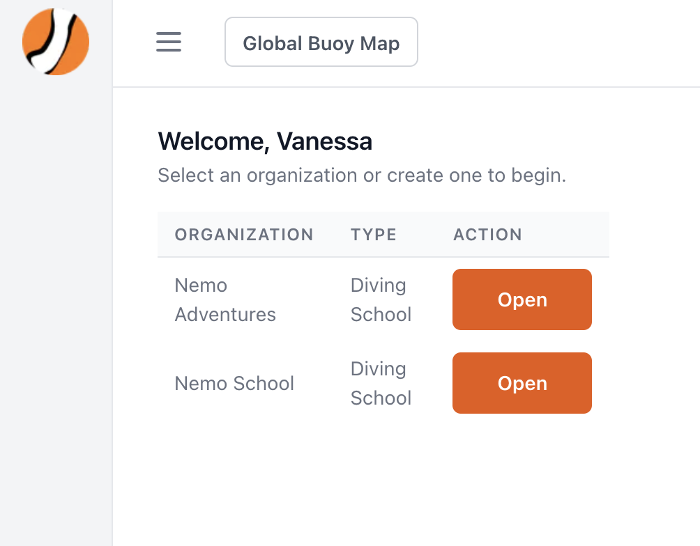Open the Nemo Adventures organization

click(522, 299)
